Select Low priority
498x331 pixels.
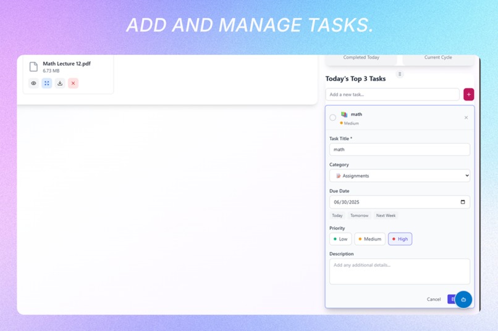pyautogui.click(x=340, y=239)
